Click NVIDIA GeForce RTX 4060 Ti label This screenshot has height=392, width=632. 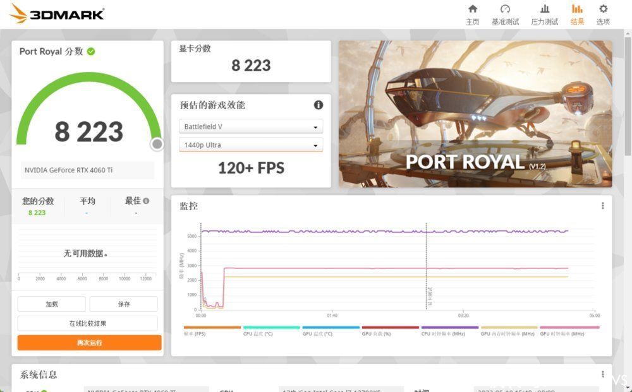click(x=68, y=170)
